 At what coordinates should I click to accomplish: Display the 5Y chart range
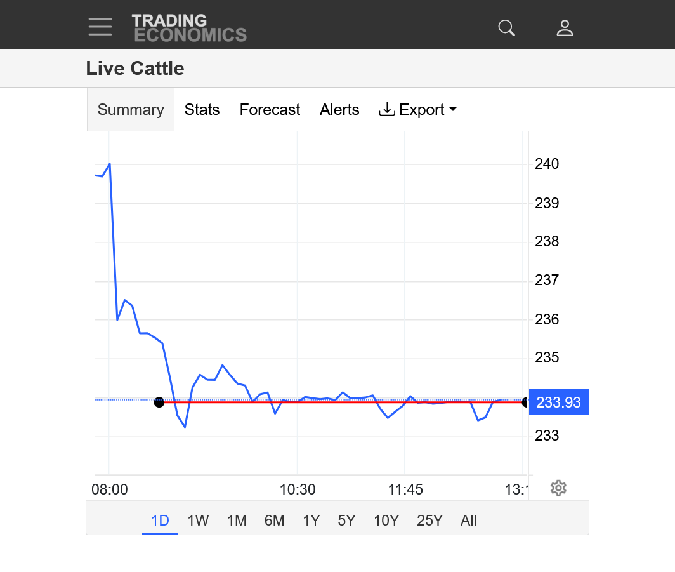(x=346, y=521)
